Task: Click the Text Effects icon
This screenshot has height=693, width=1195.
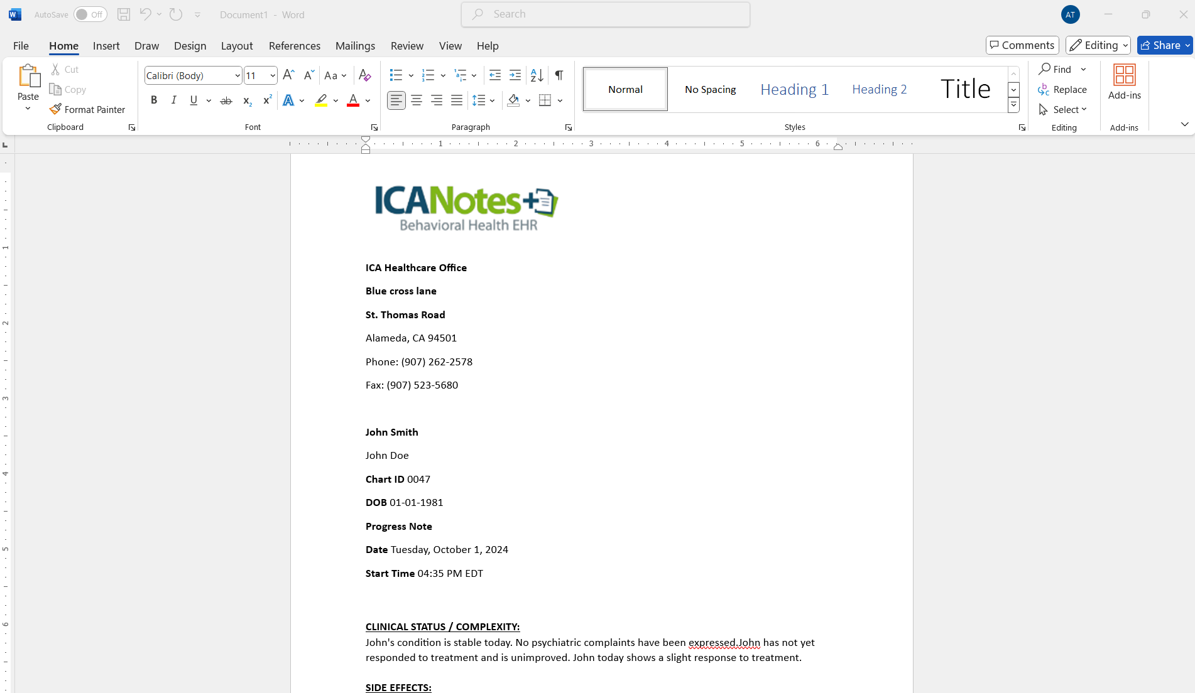Action: pyautogui.click(x=288, y=100)
